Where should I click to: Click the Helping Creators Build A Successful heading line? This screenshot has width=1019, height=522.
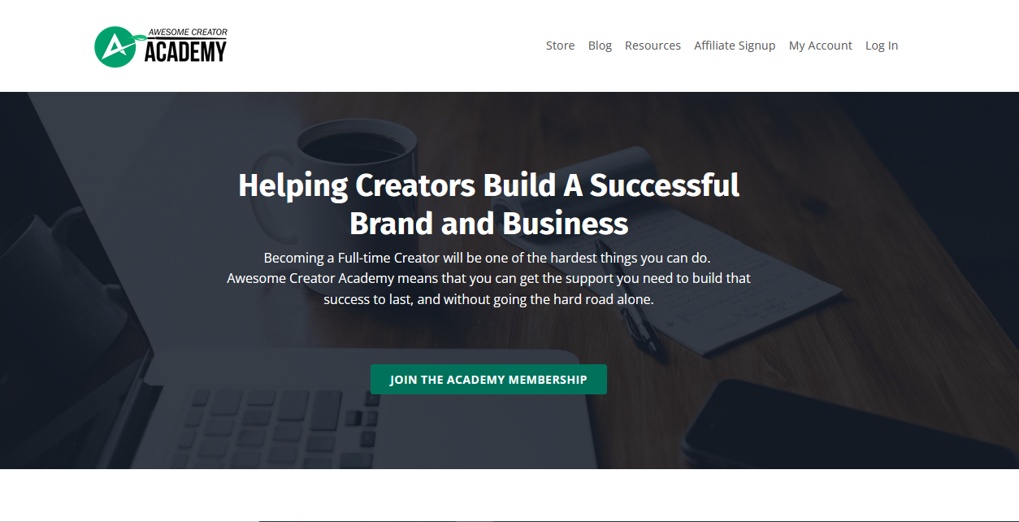(x=488, y=185)
